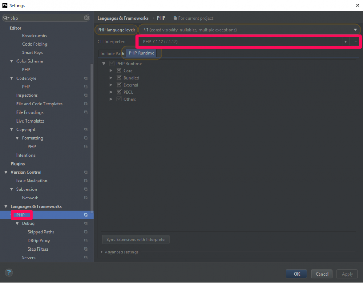The image size is (363, 283).
Task: Toggle the Others extensions checkbox
Action: pos(119,99)
